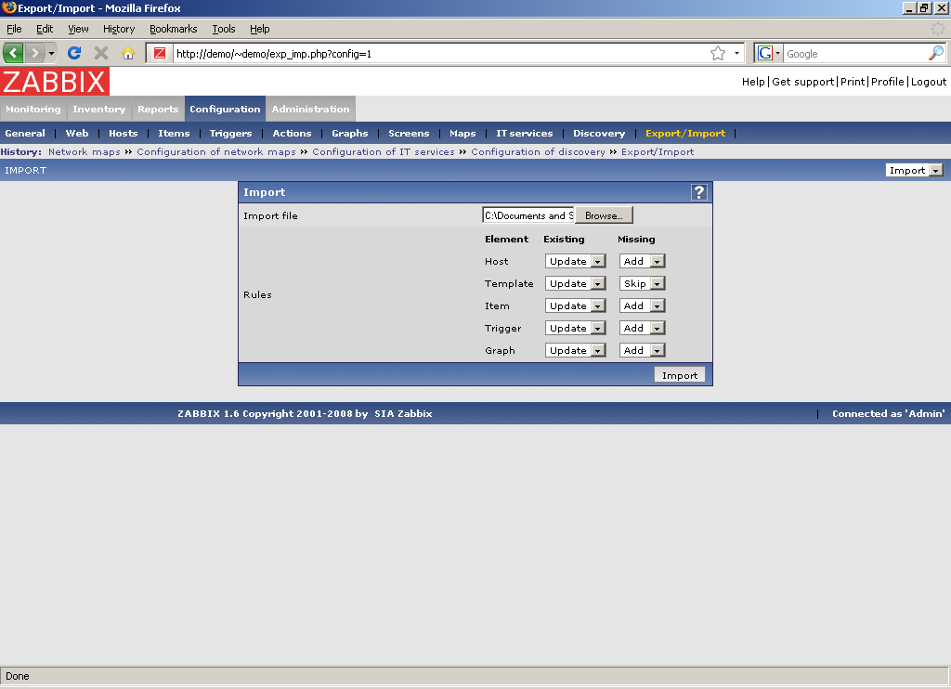Image resolution: width=951 pixels, height=689 pixels.
Task: Click the Logout link
Action: click(929, 82)
